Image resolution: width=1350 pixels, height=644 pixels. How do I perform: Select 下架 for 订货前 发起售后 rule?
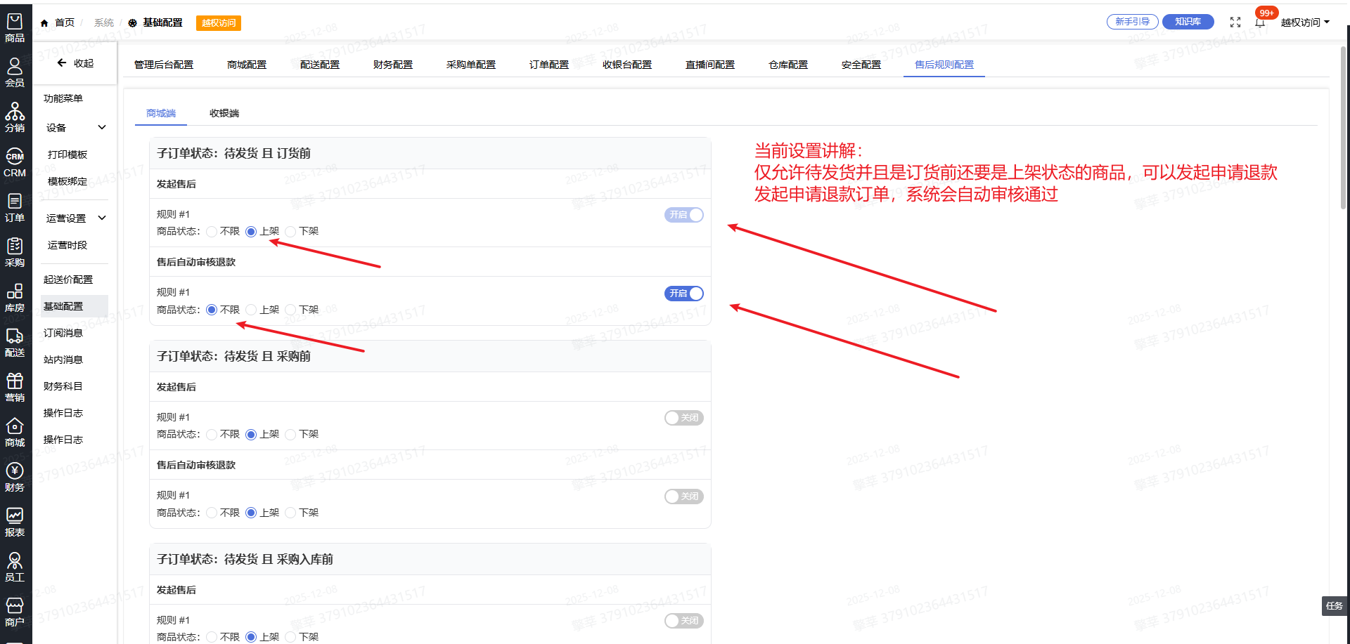[x=291, y=232]
